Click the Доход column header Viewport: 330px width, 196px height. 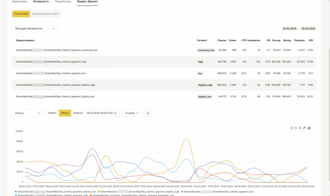(287, 40)
